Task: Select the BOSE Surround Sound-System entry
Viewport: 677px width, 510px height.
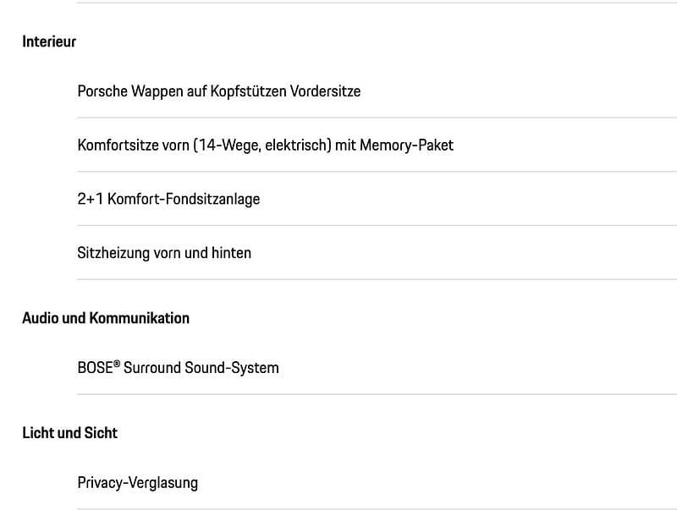Action: [178, 368]
